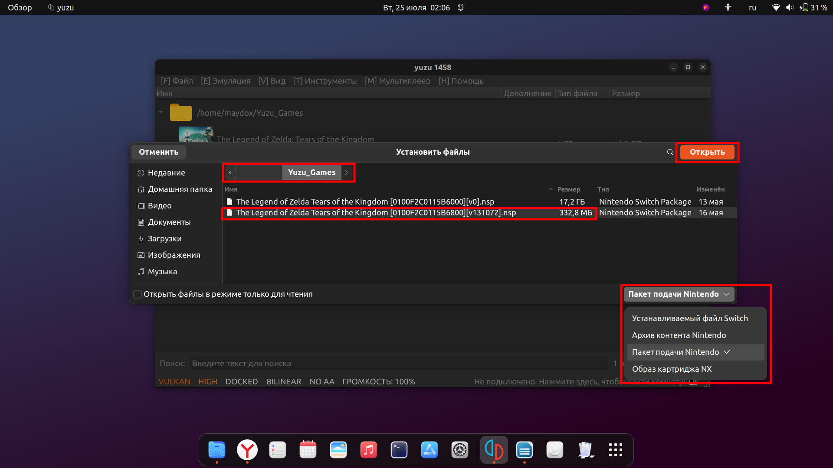Open the [F] Файл menu
The image size is (833, 468).
[177, 81]
